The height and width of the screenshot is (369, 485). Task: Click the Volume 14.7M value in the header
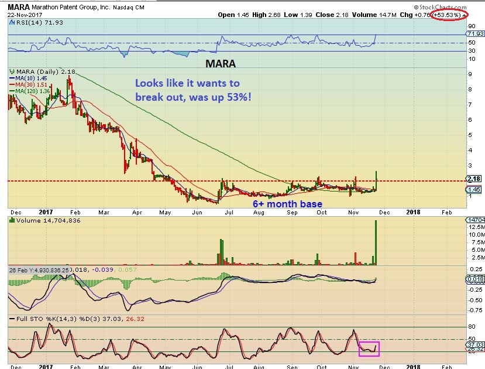pos(374,15)
